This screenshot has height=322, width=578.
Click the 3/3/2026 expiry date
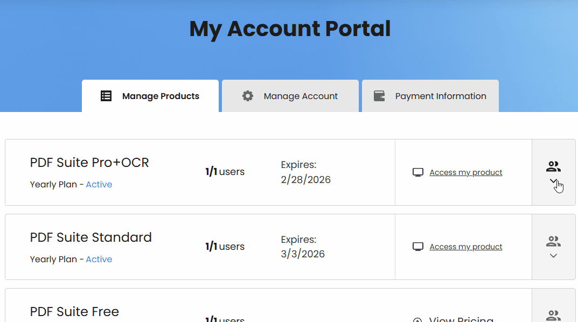coord(303,254)
